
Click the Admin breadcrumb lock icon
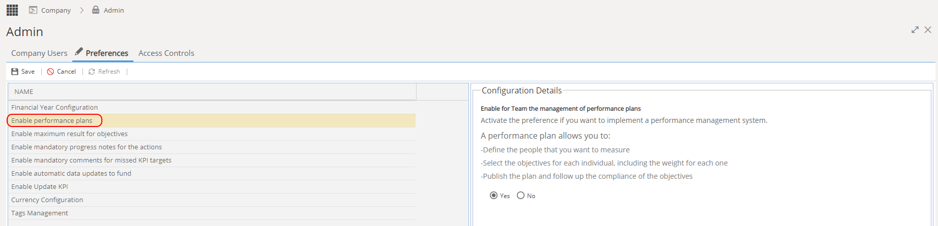[x=96, y=10]
